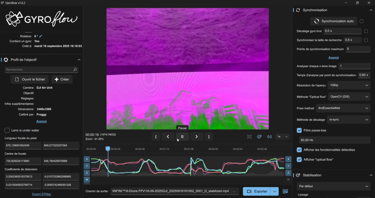Step to the previous frame
This screenshot has width=375, height=198.
pos(168,137)
